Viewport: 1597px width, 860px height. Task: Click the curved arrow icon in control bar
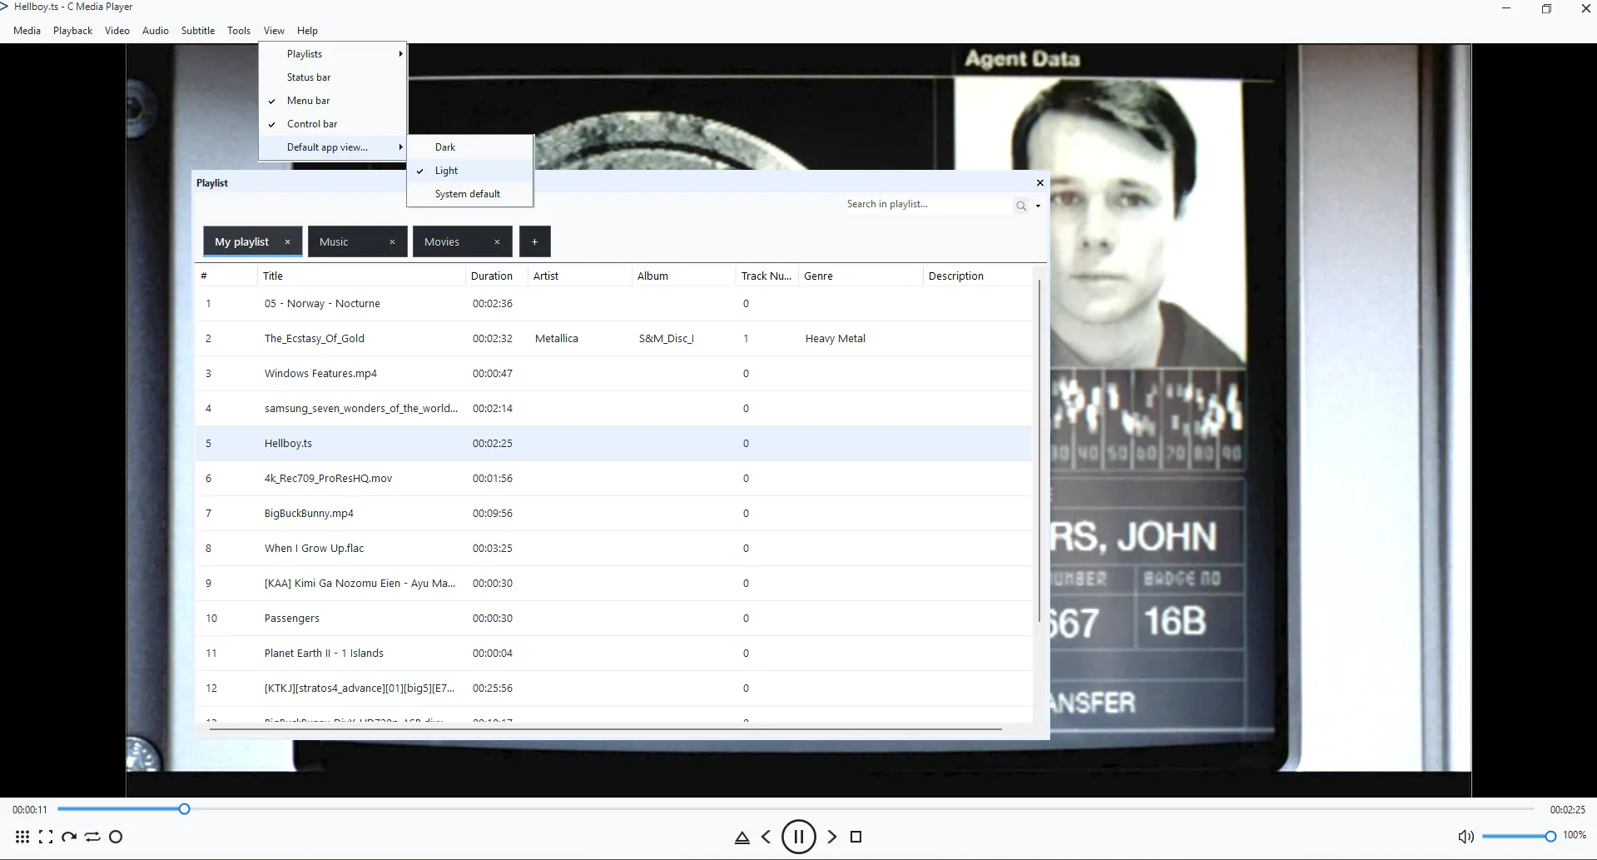coord(69,837)
